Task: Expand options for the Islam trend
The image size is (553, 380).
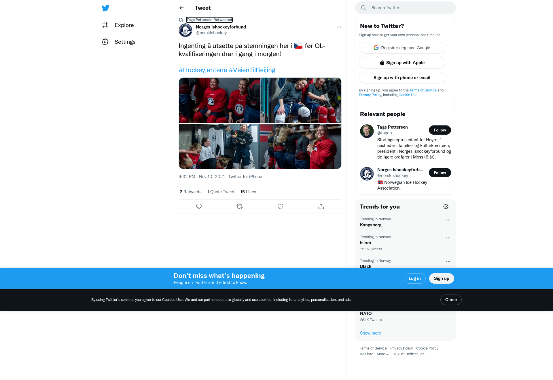Action: pyautogui.click(x=448, y=238)
